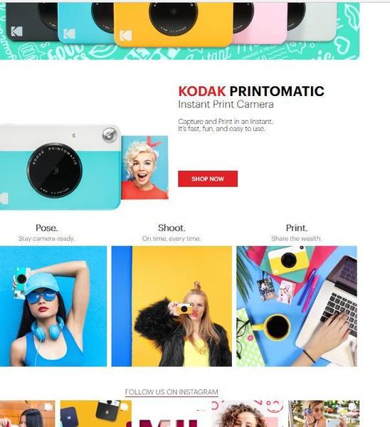The height and width of the screenshot is (427, 390).
Task: Open the Pose photo with blue cap woman
Action: tap(53, 306)
